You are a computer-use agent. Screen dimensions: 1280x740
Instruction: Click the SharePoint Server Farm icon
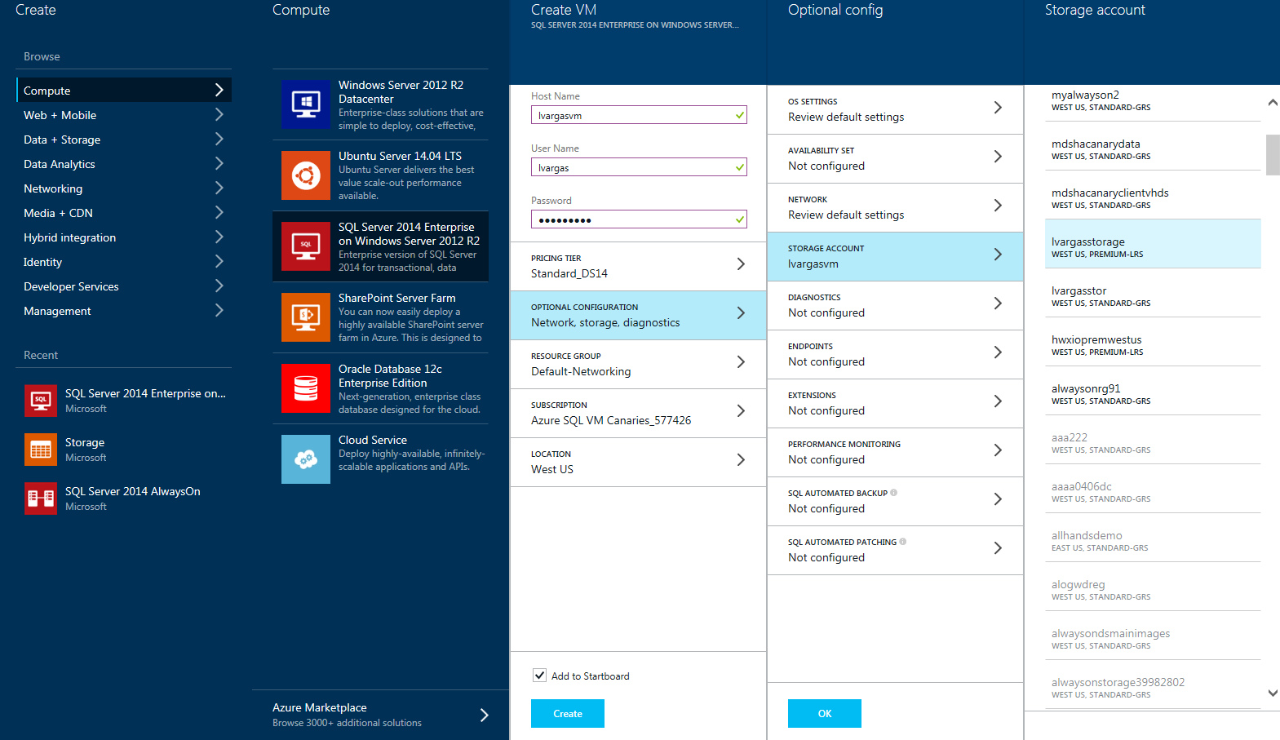tap(305, 317)
